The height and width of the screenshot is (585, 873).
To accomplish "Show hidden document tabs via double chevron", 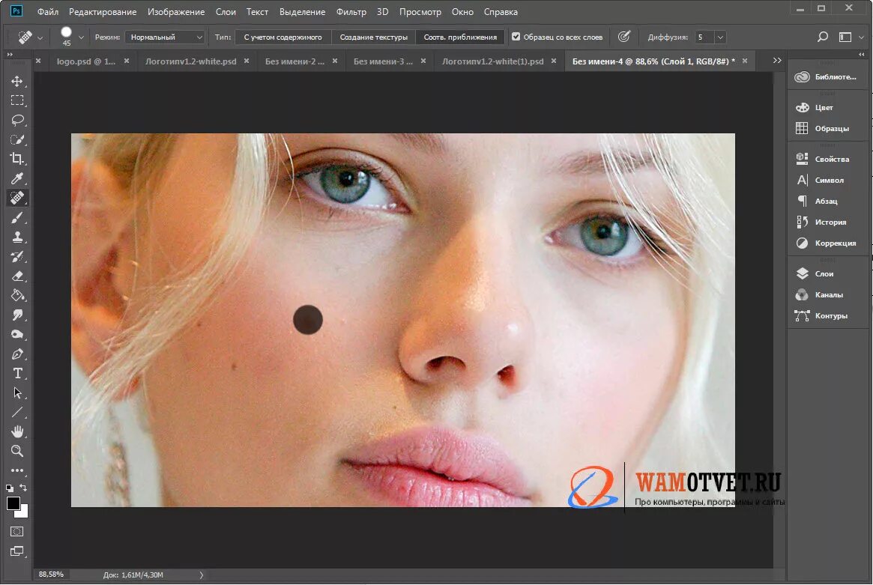I will [777, 61].
